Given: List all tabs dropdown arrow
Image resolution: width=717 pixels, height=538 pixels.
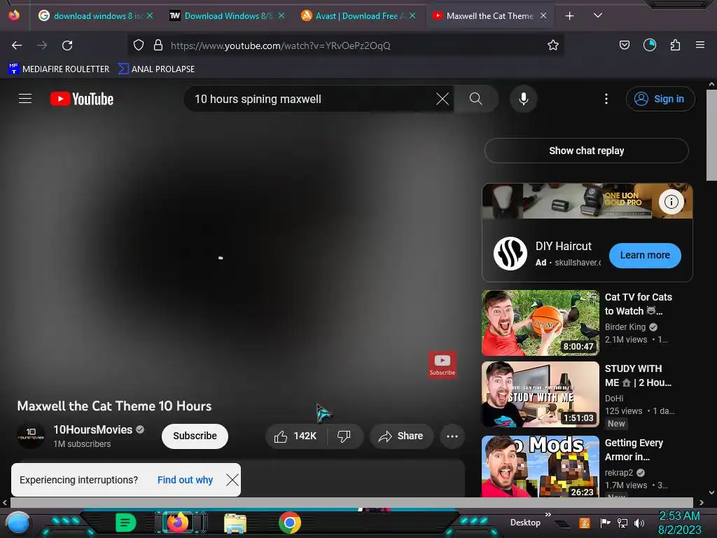Looking at the screenshot, I should click(597, 15).
